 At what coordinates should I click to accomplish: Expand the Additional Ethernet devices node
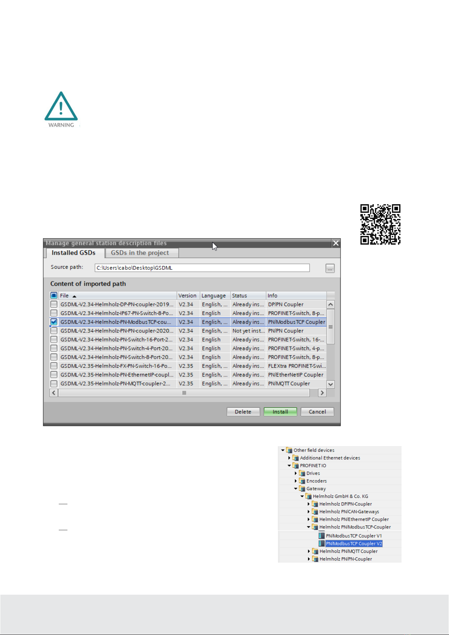click(289, 458)
